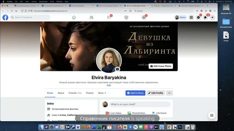Click the Edit Cover Photo button
This screenshot has width=234, height=131.
pos(161,66)
